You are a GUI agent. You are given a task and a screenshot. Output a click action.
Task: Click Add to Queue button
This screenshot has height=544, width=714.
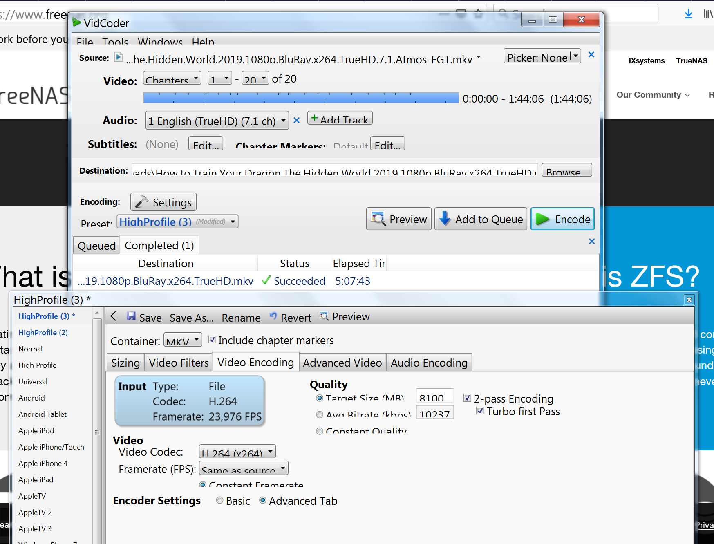(x=481, y=219)
